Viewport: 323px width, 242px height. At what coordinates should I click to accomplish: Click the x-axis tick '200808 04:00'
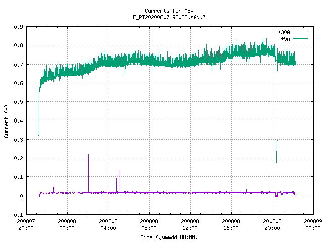(108, 224)
